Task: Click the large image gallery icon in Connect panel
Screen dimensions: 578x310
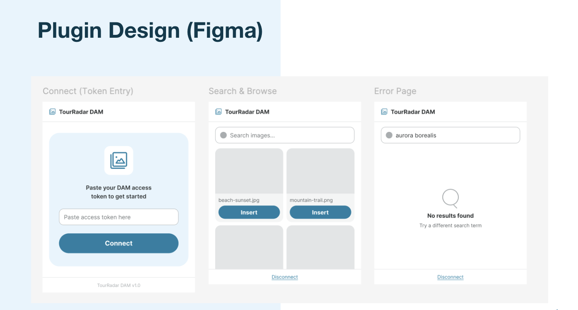Action: point(119,160)
